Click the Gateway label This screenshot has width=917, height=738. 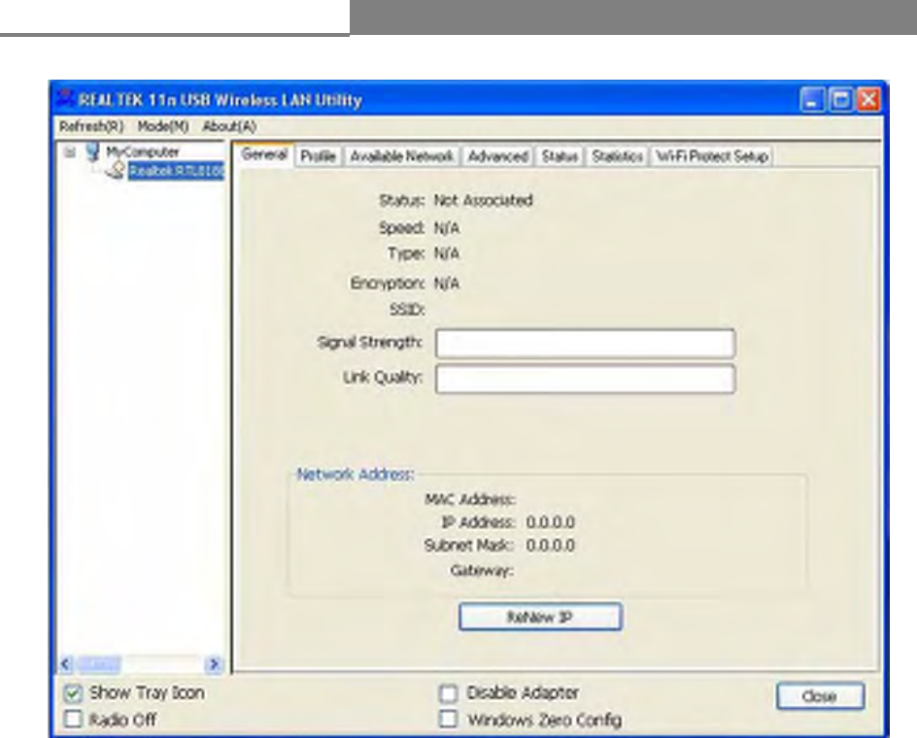click(482, 570)
